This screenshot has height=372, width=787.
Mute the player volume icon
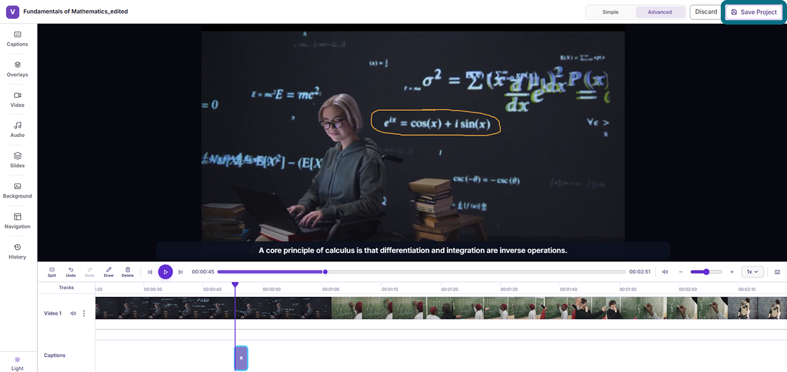pyautogui.click(x=665, y=272)
